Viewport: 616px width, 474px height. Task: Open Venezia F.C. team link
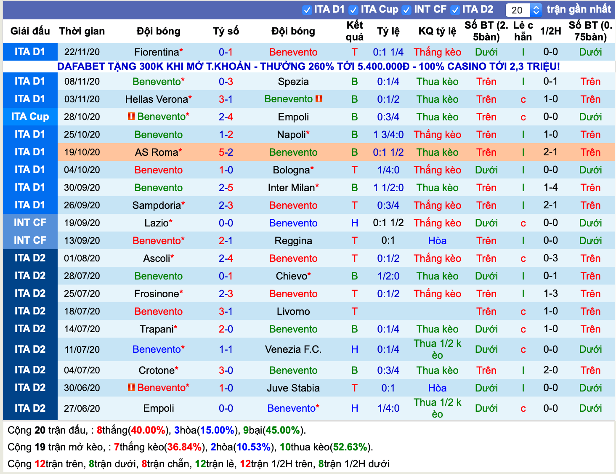pos(293,349)
